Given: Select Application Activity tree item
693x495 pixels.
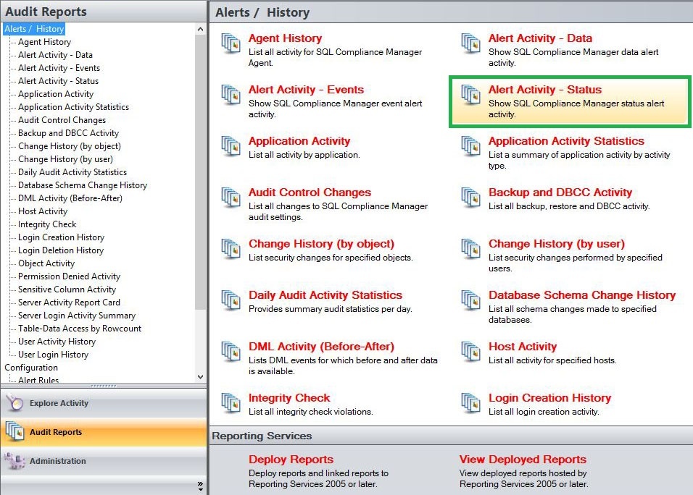Looking at the screenshot, I should pos(56,94).
